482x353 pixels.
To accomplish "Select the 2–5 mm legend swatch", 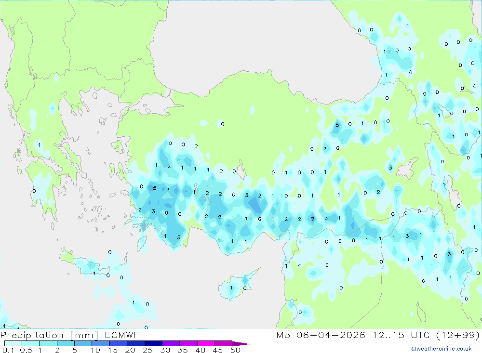I will tap(66, 343).
